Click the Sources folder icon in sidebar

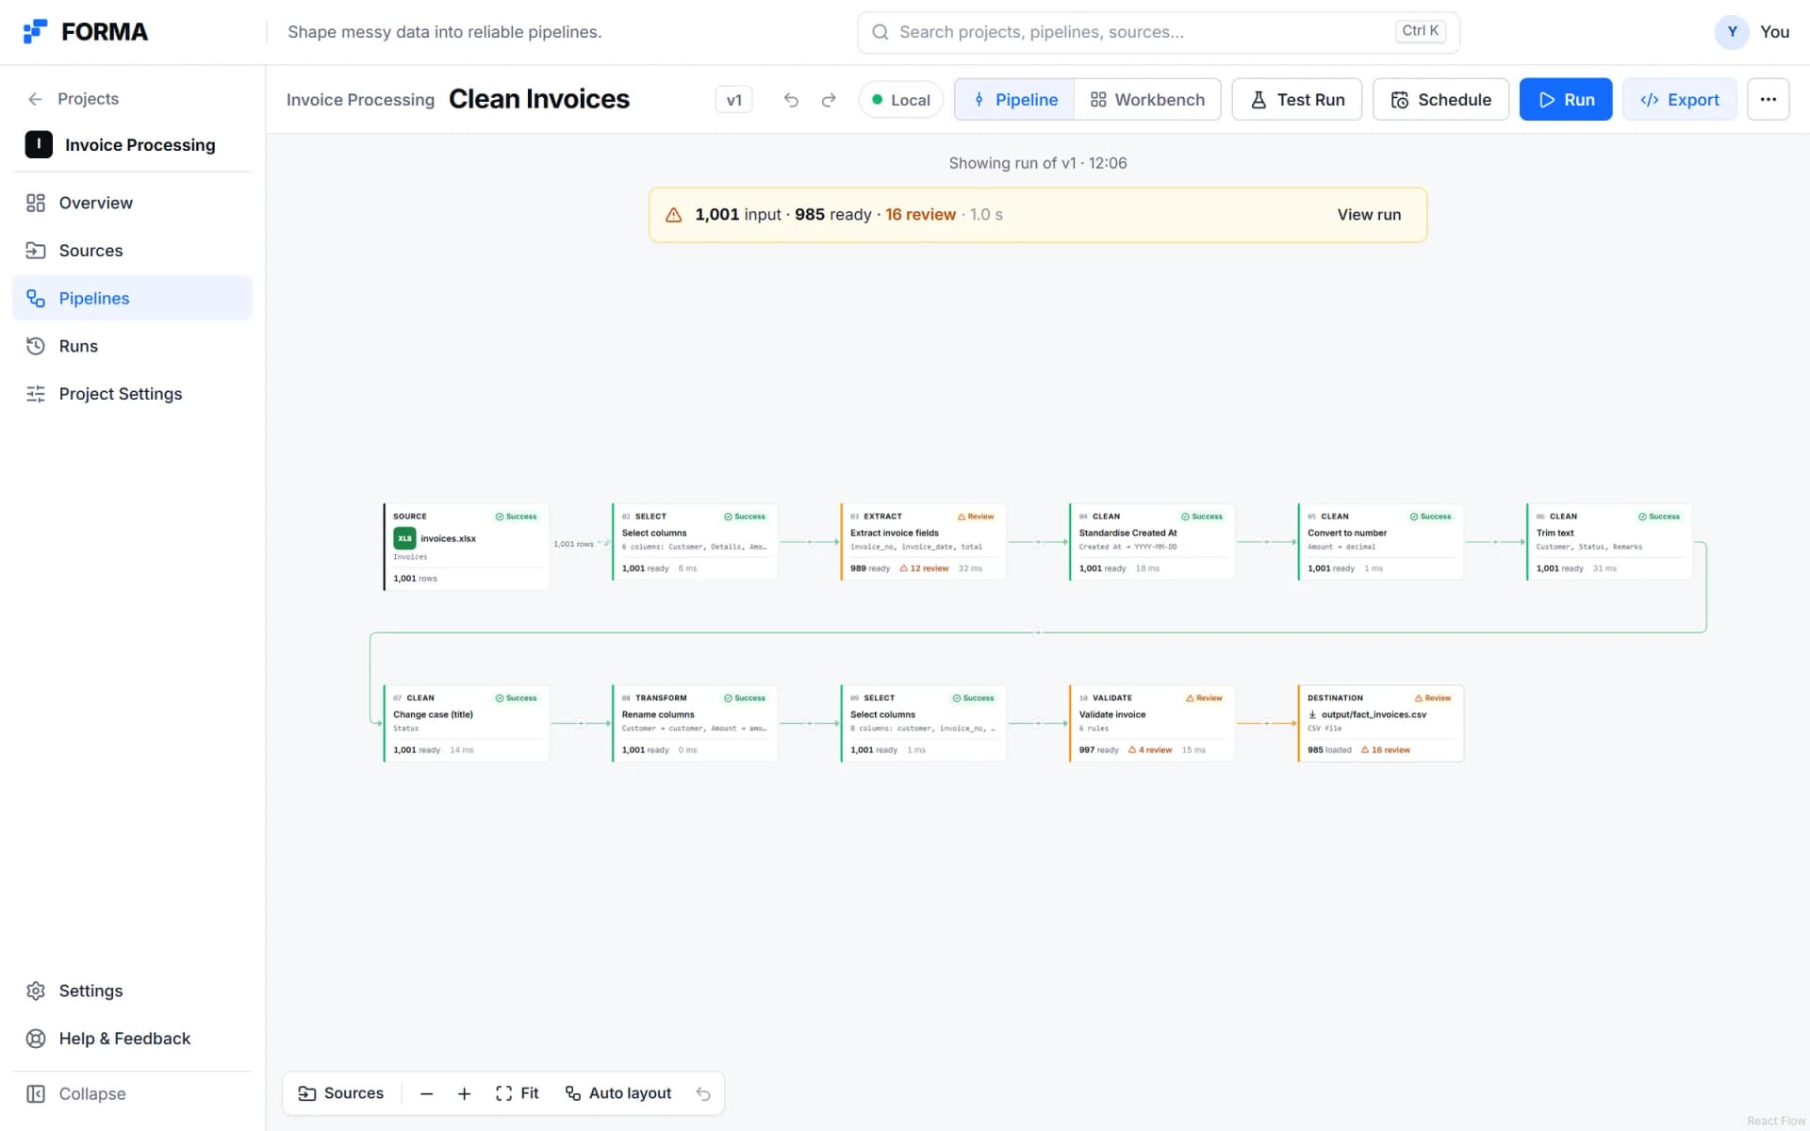click(36, 251)
